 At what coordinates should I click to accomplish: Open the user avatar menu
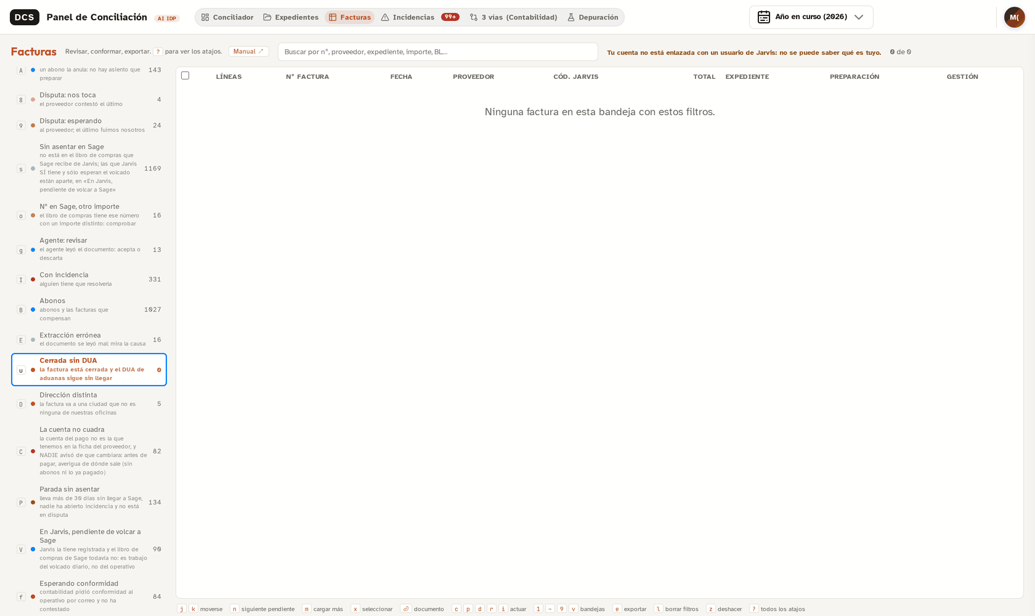coord(1014,17)
